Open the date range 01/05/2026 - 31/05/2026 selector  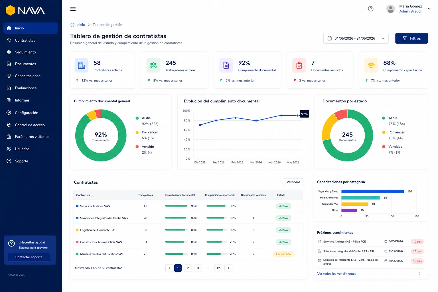pyautogui.click(x=356, y=38)
